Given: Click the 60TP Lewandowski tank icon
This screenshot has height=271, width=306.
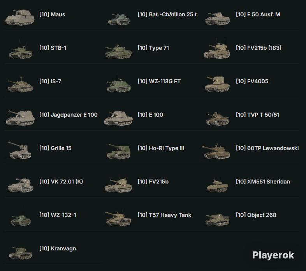Looking at the screenshot, I should point(216,151).
